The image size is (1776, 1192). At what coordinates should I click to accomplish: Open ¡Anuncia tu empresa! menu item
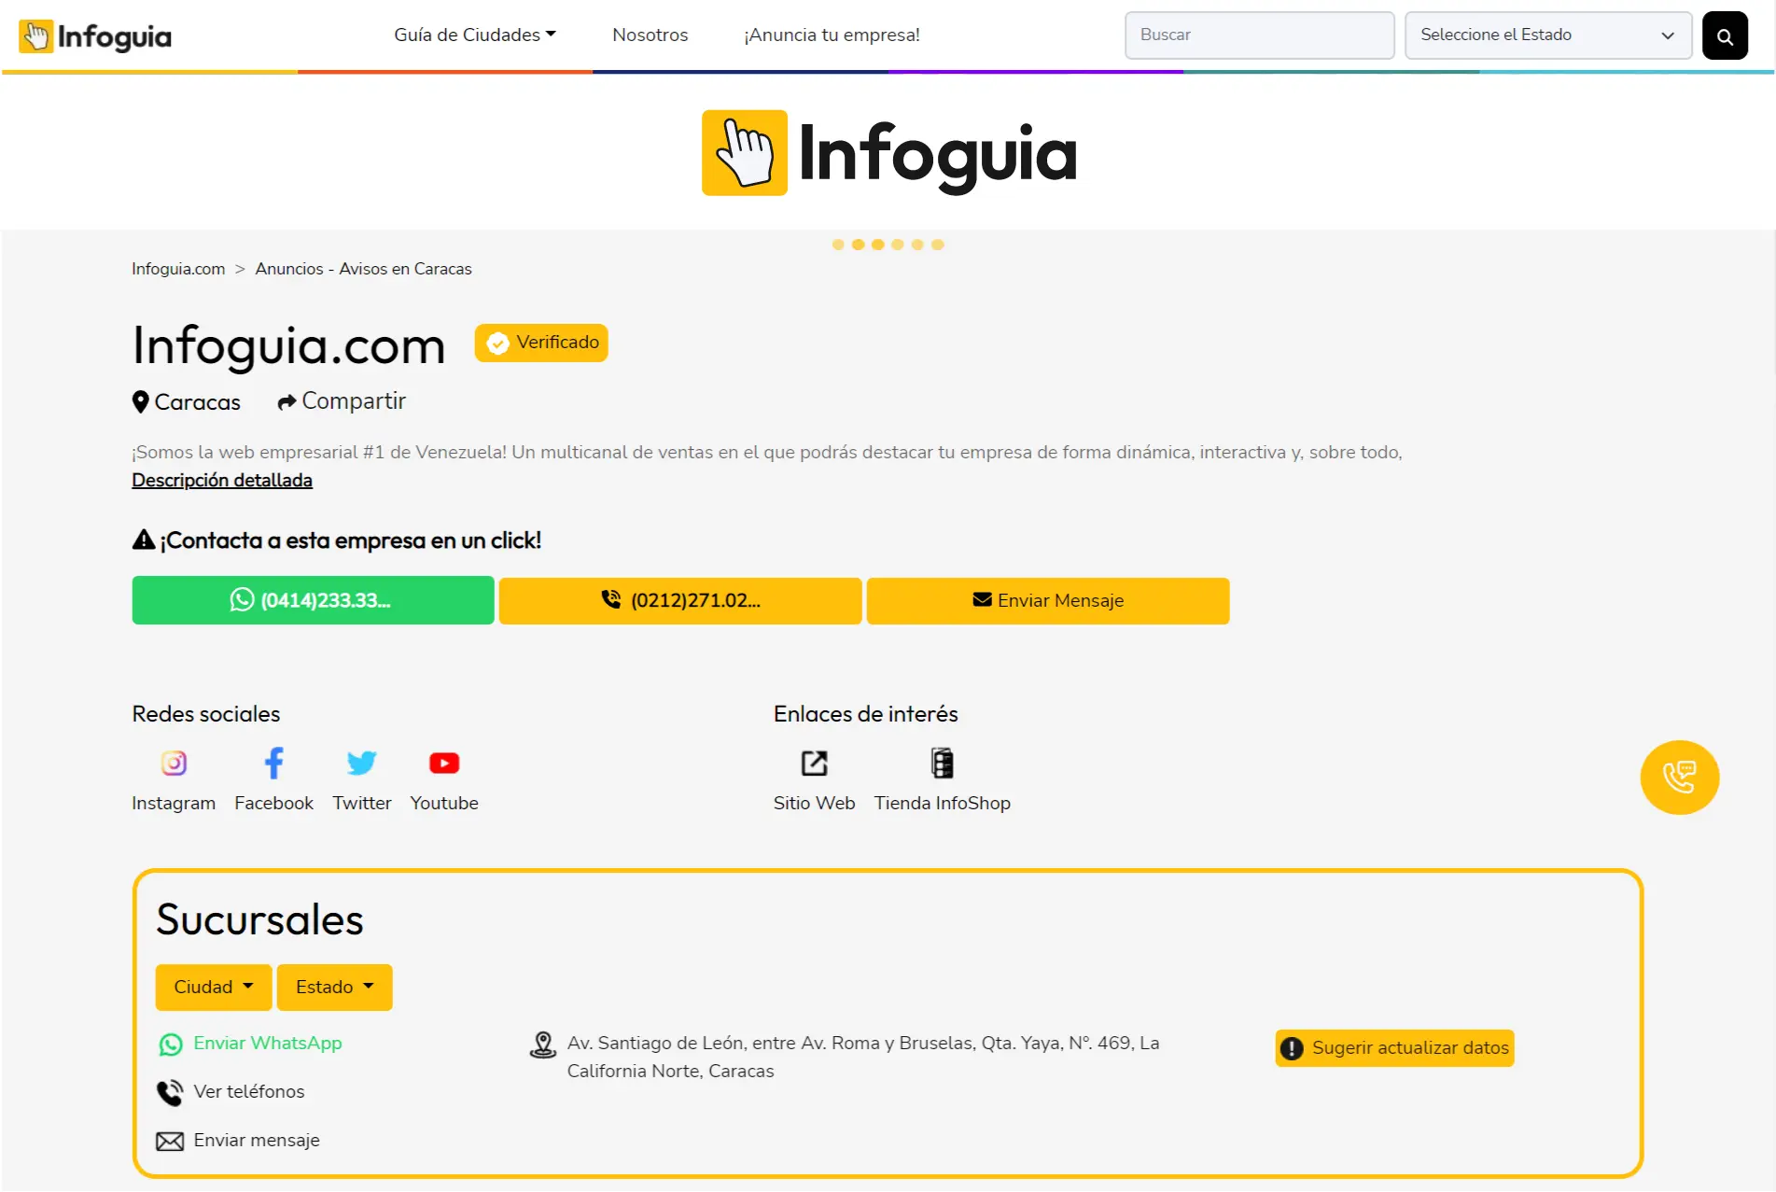pos(831,35)
